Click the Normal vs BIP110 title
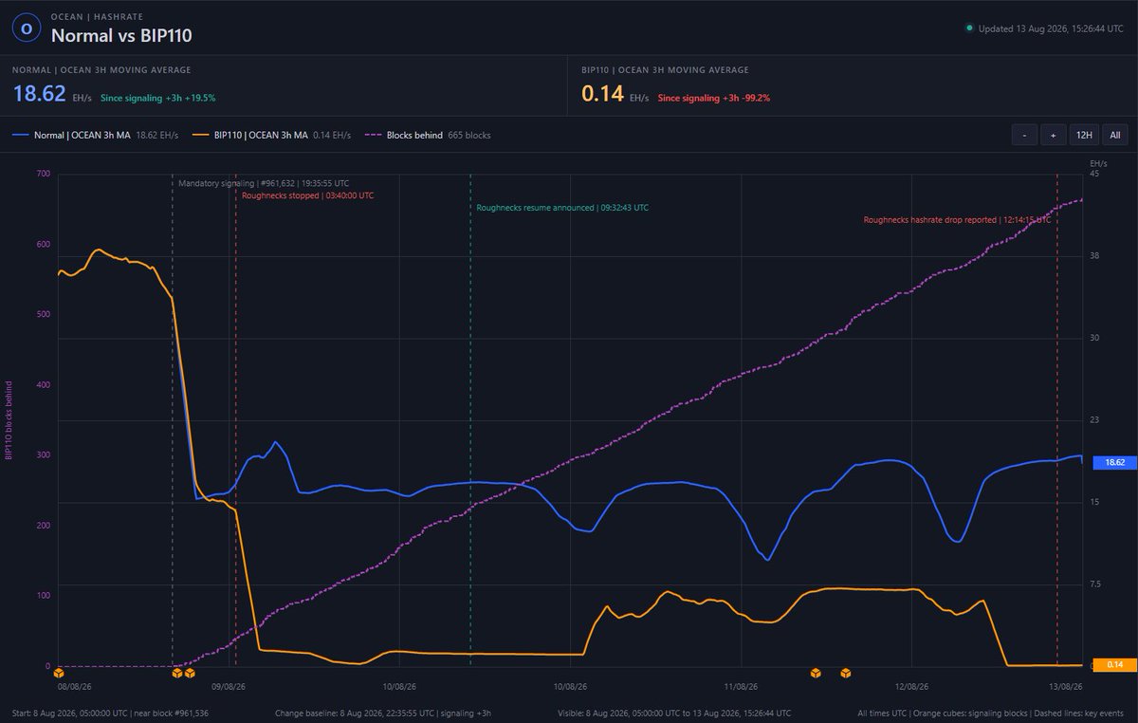The width and height of the screenshot is (1138, 723). (x=121, y=35)
